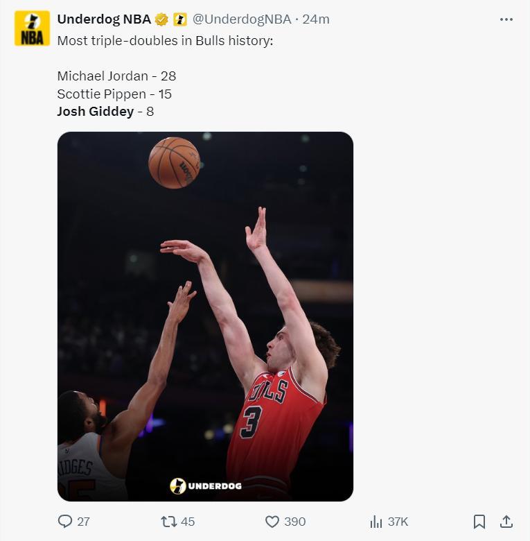
Task: Like the tweet with the heart icon
Action: (x=272, y=521)
